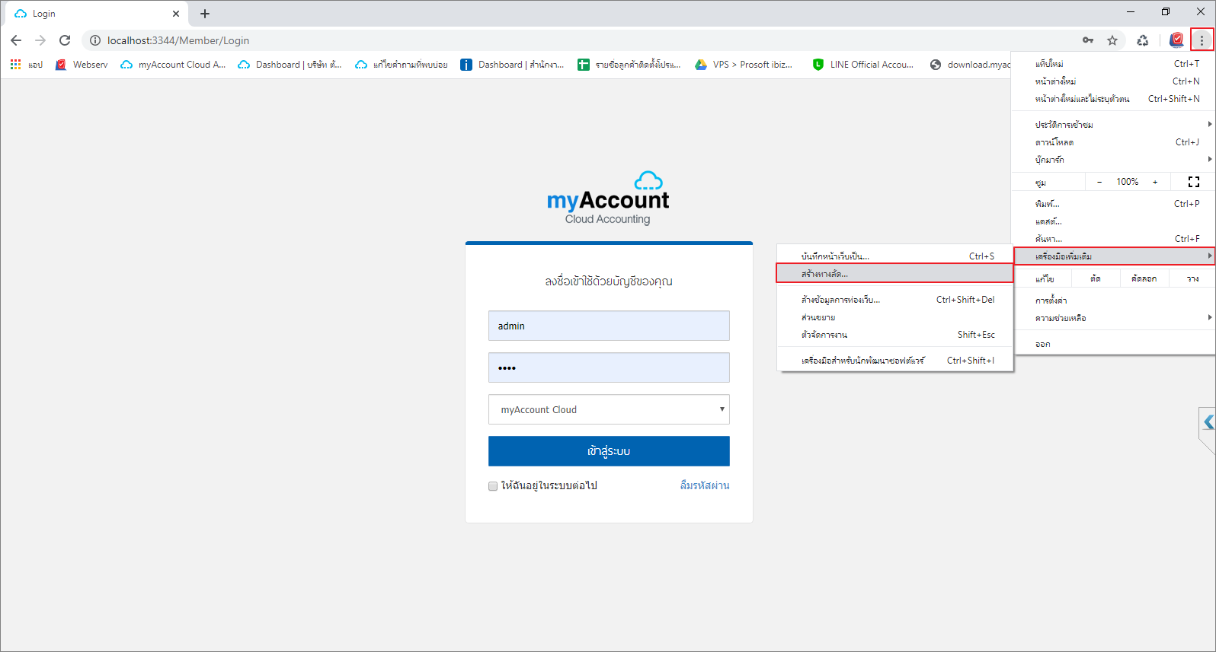The image size is (1216, 652).
Task: Open the myAccount Cloud dropdown
Action: coord(609,409)
